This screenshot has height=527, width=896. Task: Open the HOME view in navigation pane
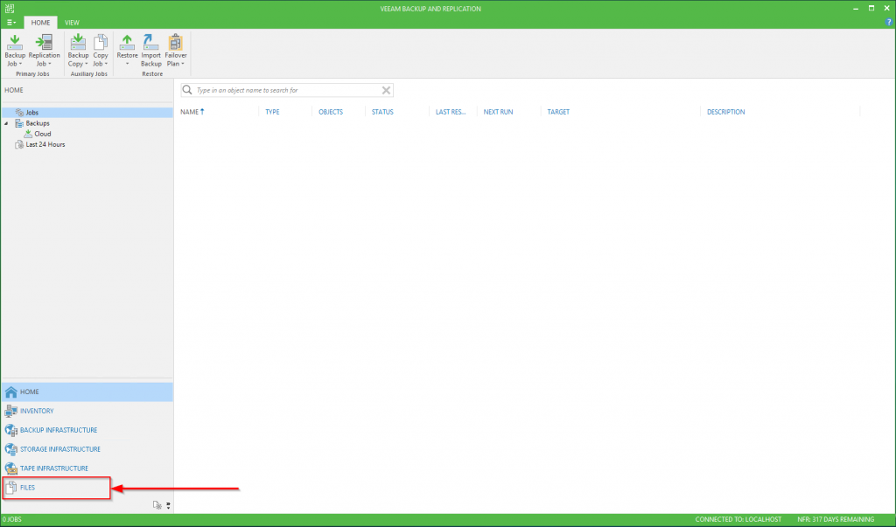(x=87, y=392)
